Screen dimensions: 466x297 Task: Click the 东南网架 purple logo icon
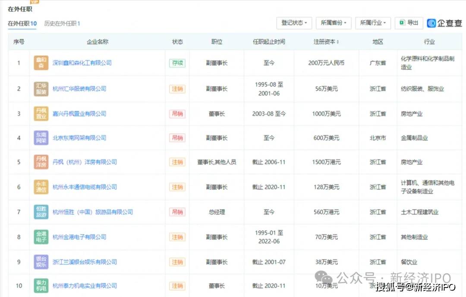(41, 138)
